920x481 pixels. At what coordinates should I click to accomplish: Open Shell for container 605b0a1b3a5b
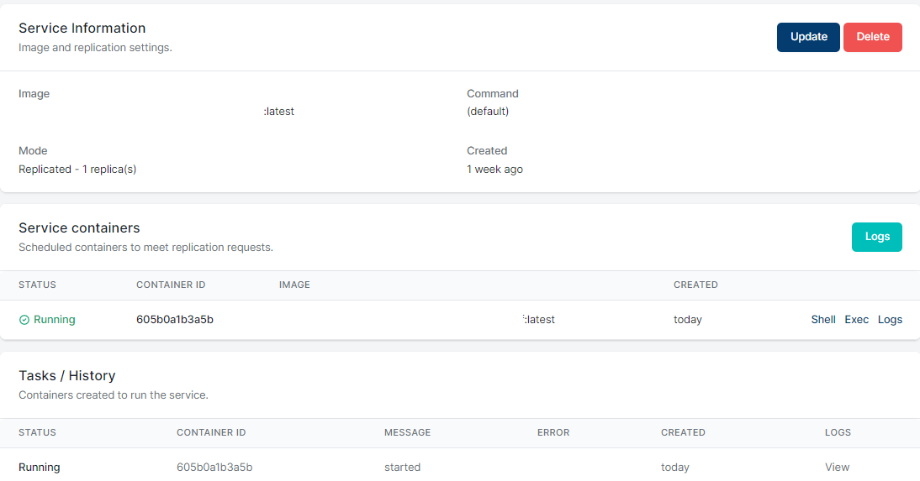(822, 319)
